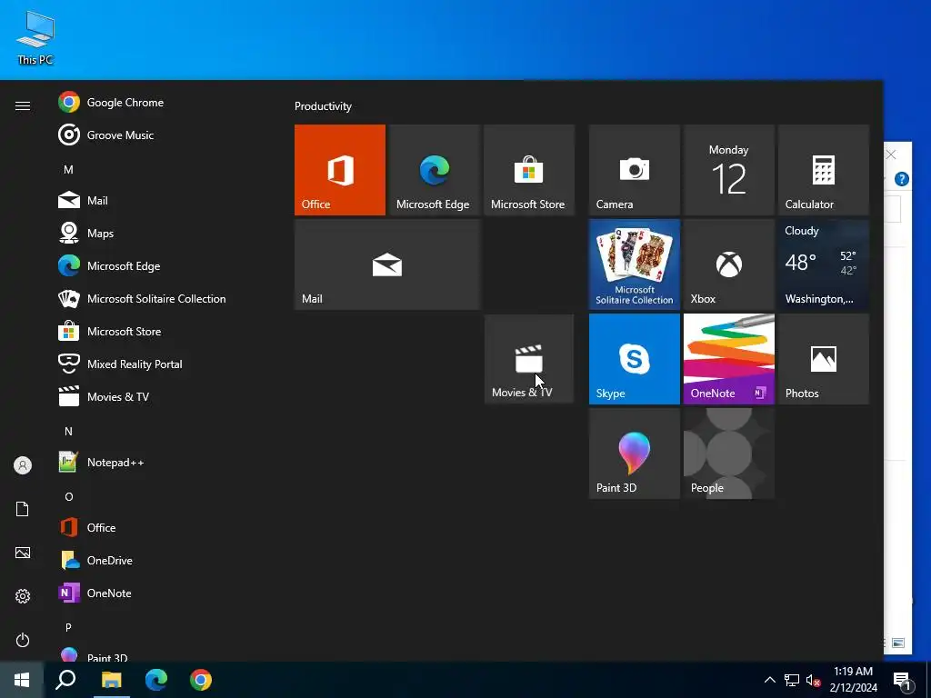
Task: Open the OneNote tile
Action: click(728, 359)
